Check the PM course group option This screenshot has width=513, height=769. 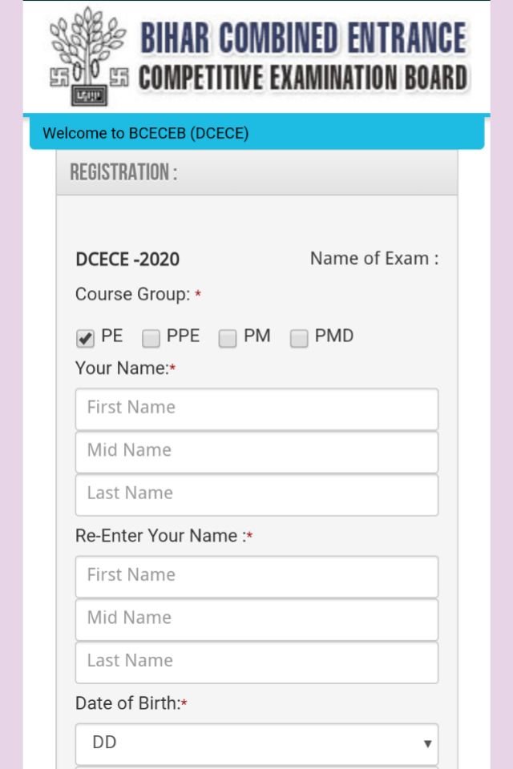(227, 338)
